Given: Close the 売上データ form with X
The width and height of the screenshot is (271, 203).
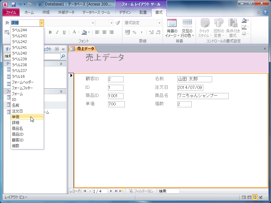Looking at the screenshot, I should tap(265, 49).
